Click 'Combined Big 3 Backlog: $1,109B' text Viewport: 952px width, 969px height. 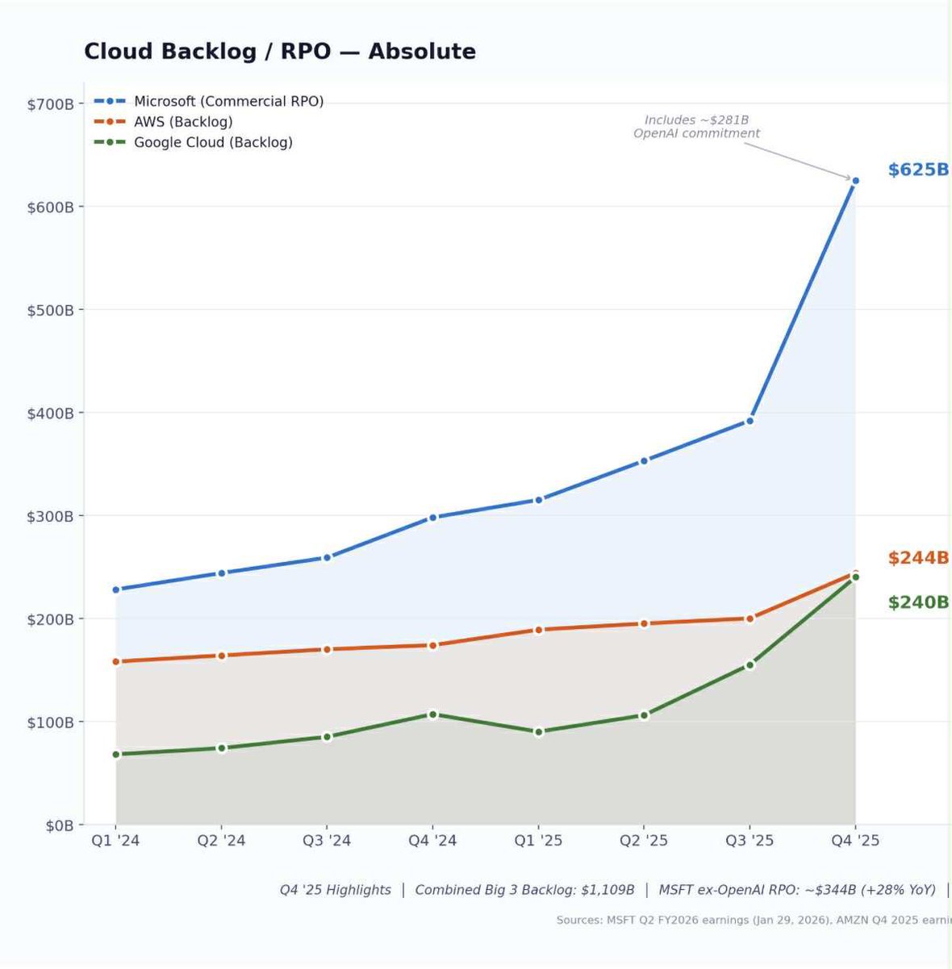[524, 890]
